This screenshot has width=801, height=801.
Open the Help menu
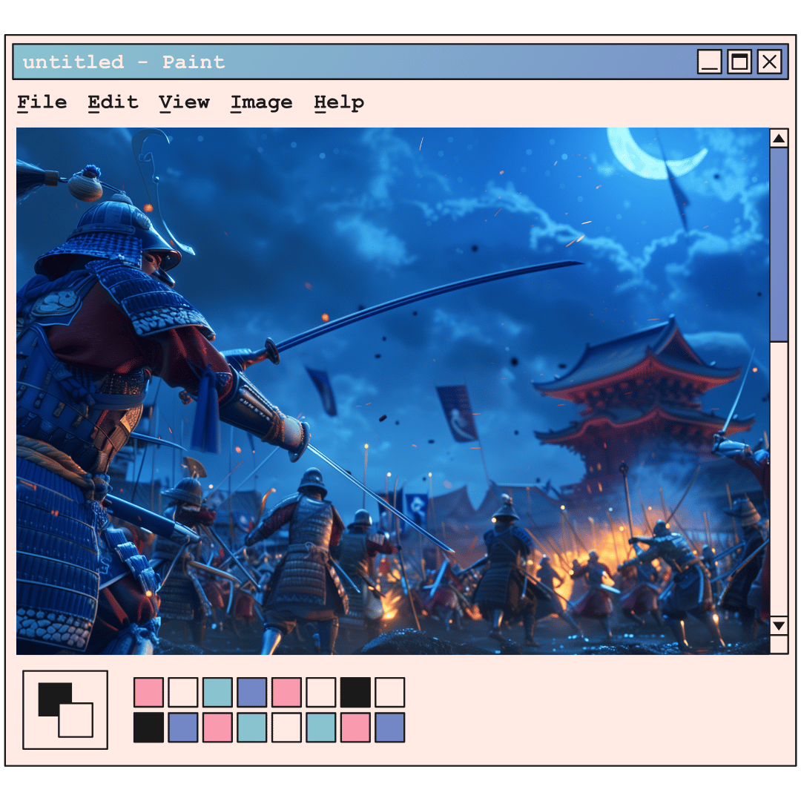[339, 102]
